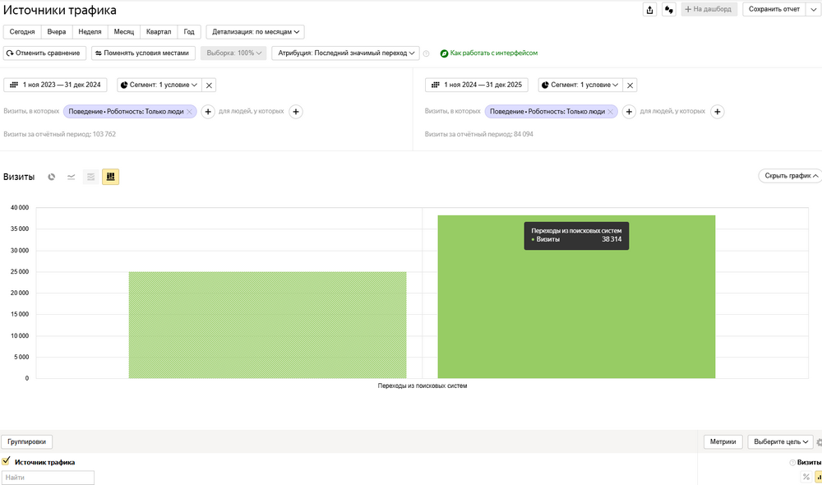The width and height of the screenshot is (822, 485).
Task: Select the column bar chart icon
Action: (x=110, y=177)
